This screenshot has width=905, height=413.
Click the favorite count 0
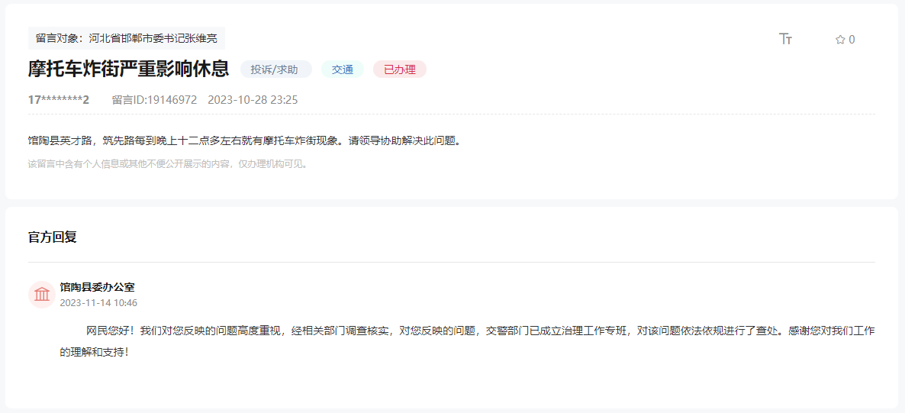click(852, 40)
